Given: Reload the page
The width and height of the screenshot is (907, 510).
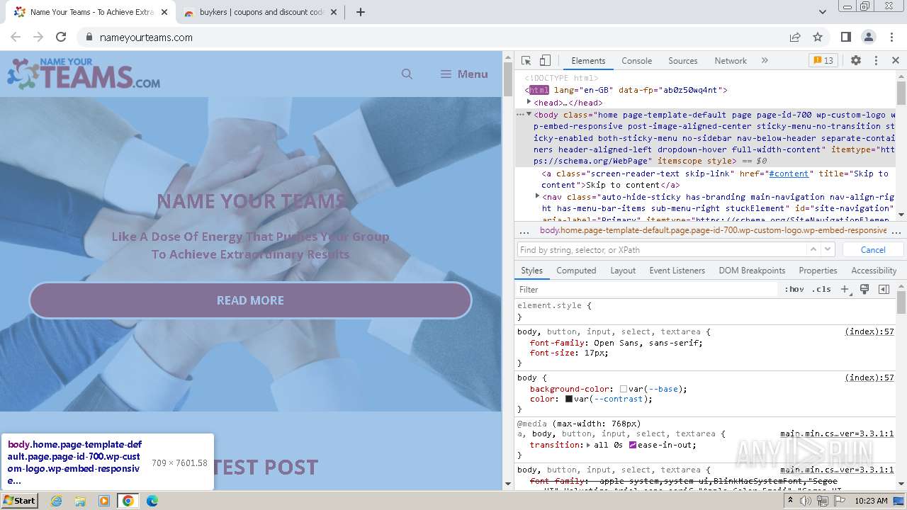Looking at the screenshot, I should [61, 37].
